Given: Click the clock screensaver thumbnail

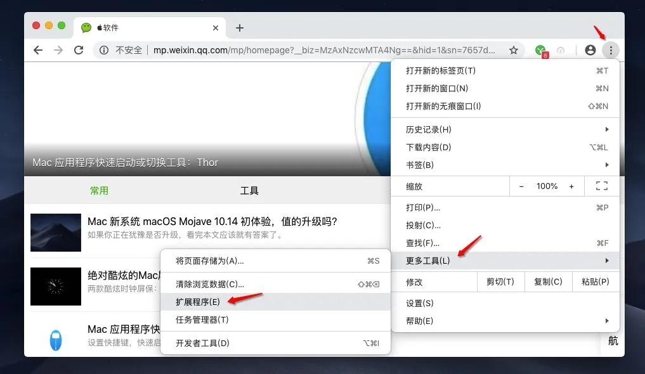Looking at the screenshot, I should pos(56,287).
